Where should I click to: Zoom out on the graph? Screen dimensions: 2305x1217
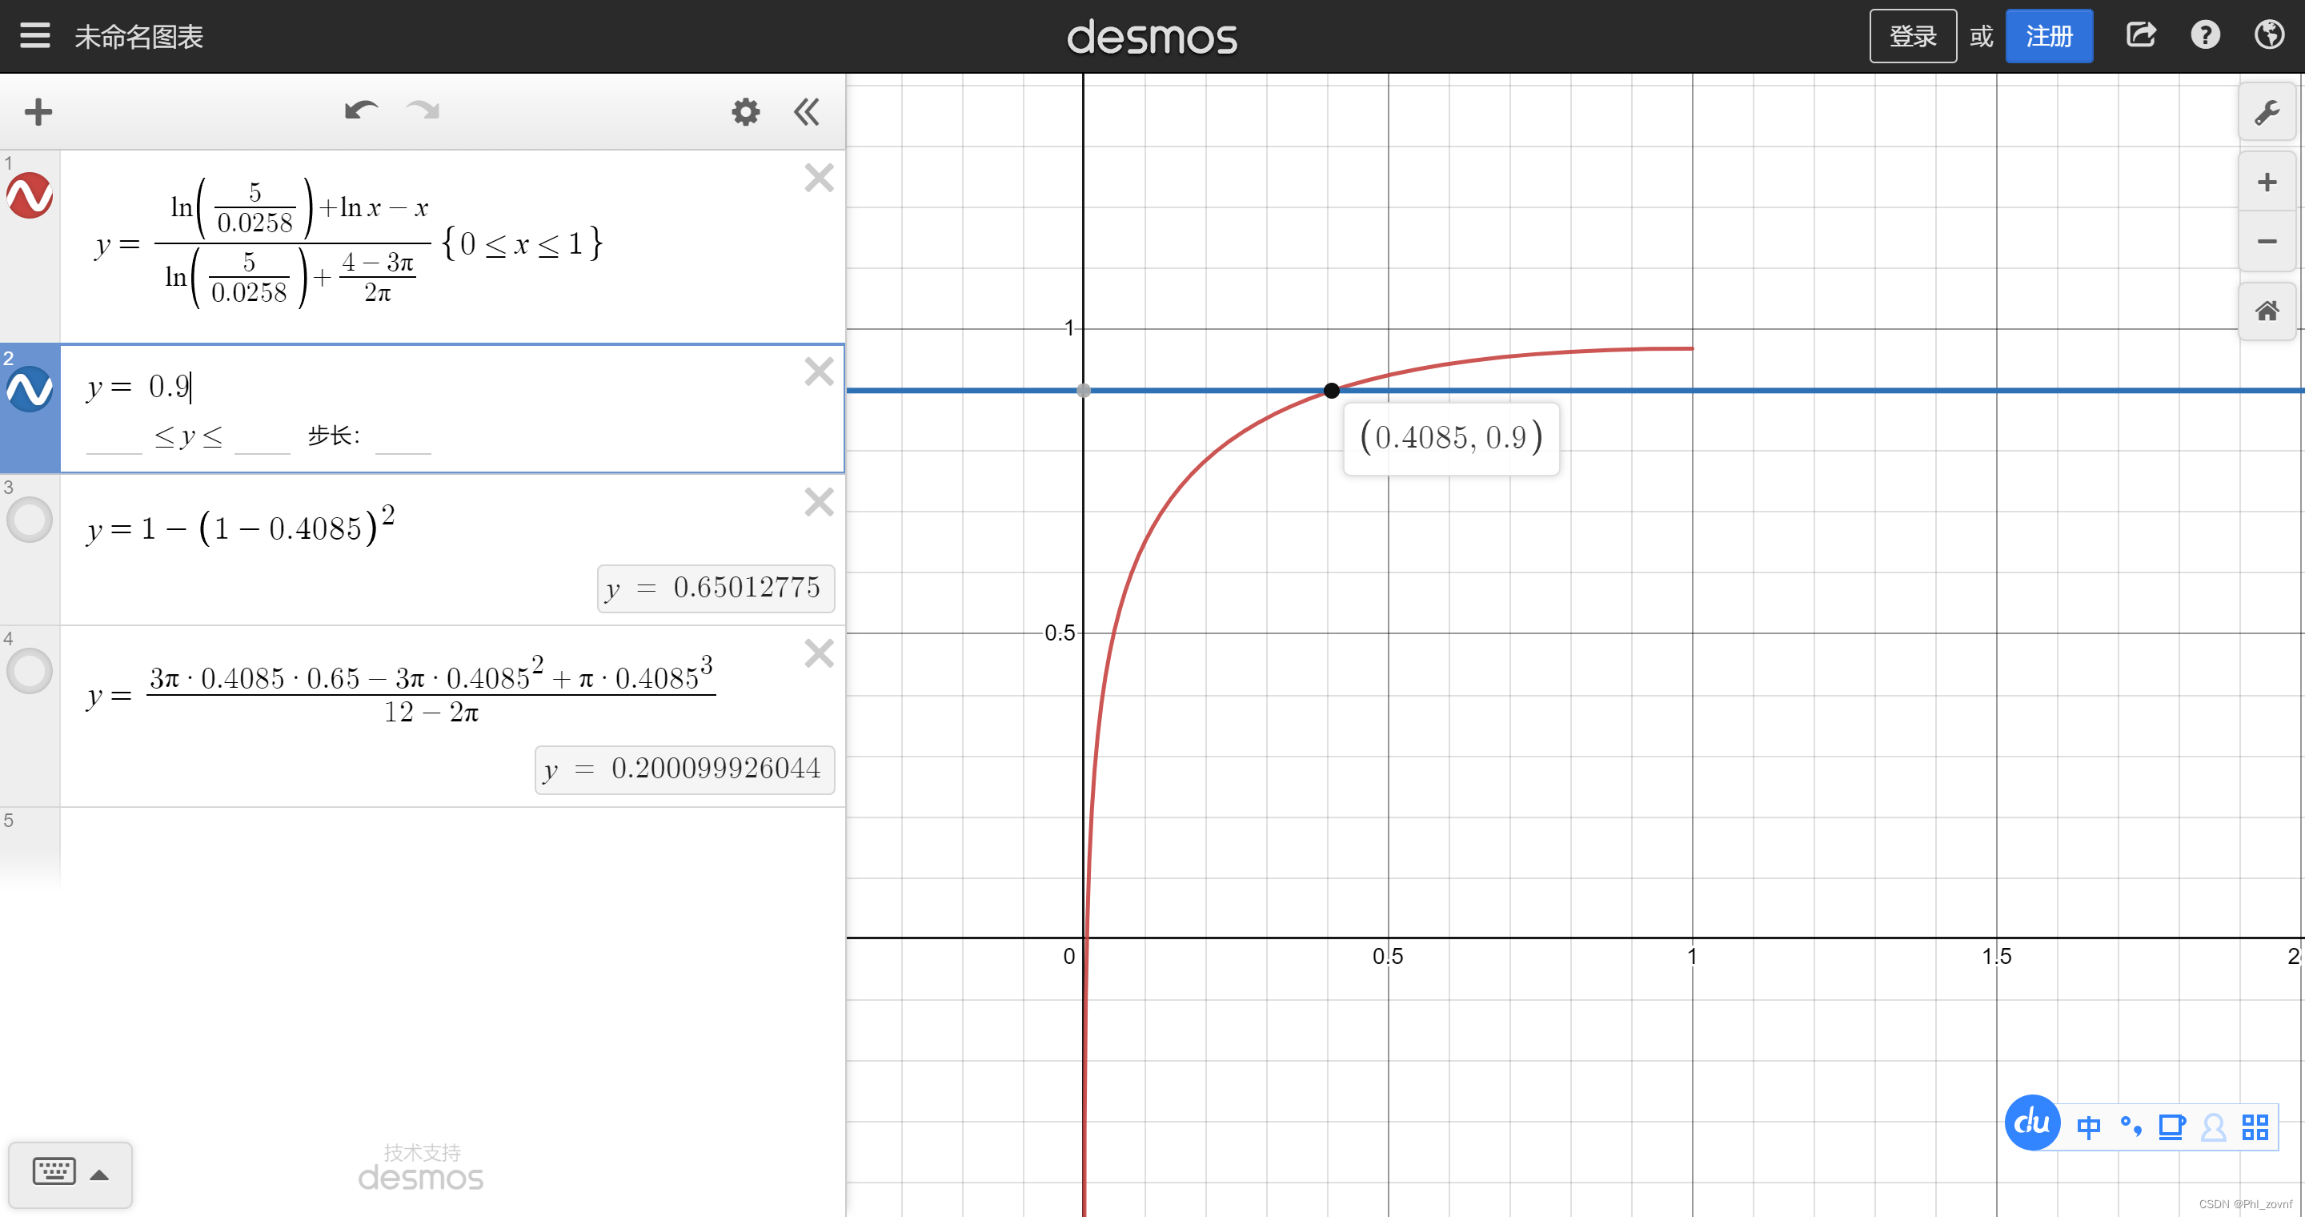pyautogui.click(x=2266, y=242)
